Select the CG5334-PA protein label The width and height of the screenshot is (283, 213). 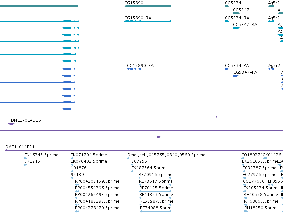point(237,66)
